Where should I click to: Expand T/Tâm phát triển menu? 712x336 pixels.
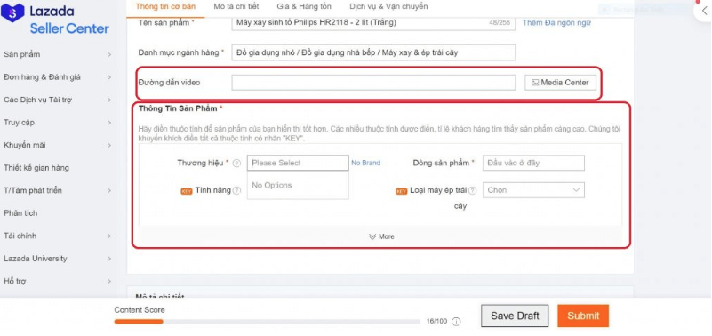(57, 191)
